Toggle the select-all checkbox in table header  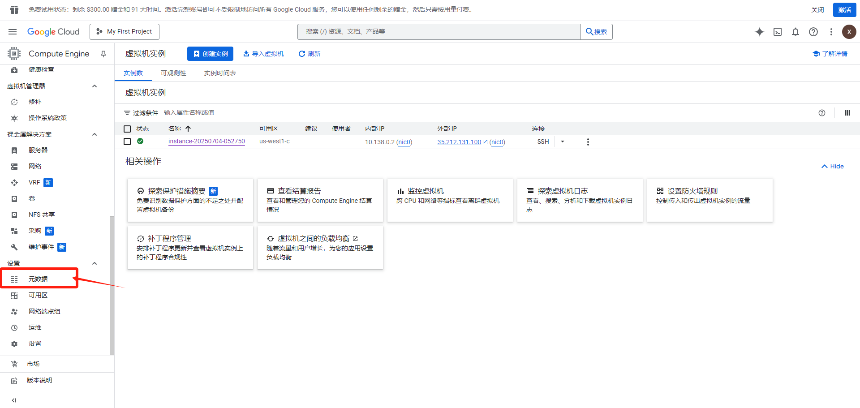(x=127, y=129)
